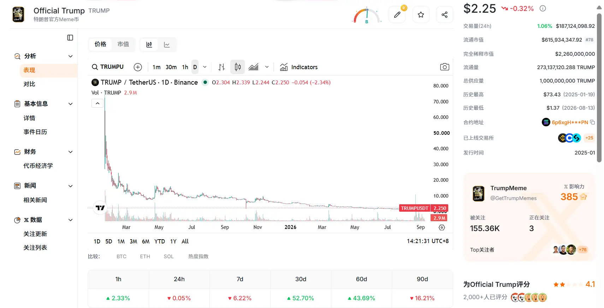Select the 价格 tab

point(100,44)
